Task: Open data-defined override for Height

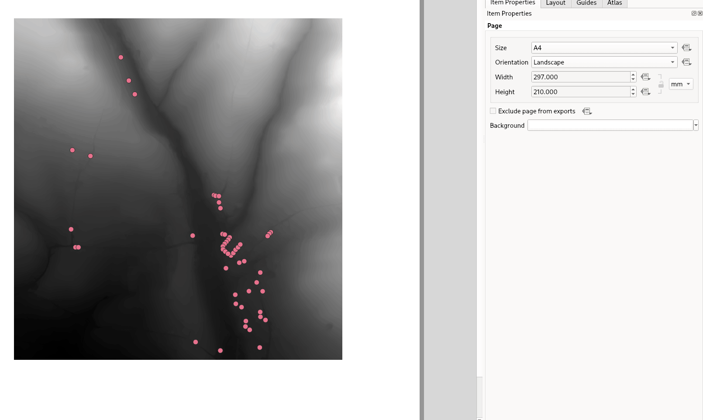Action: (645, 92)
